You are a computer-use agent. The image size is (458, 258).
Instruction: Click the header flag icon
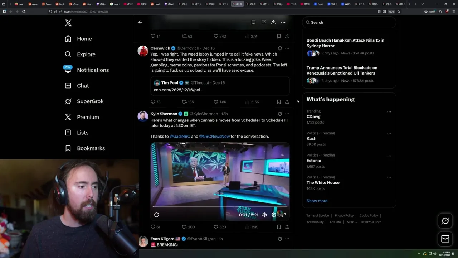[263, 22]
